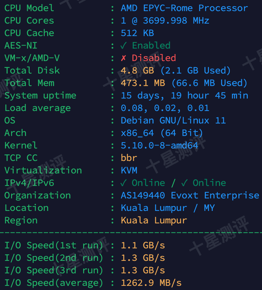Click the Location Kuala Lumpur / MY
The height and width of the screenshot is (290, 262).
tap(168, 208)
